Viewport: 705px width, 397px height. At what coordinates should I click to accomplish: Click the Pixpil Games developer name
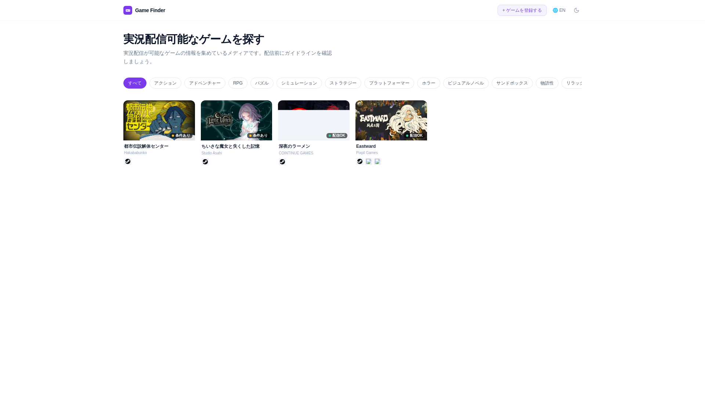tap(367, 153)
